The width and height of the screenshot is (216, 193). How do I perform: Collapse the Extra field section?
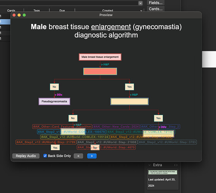coord(150,165)
